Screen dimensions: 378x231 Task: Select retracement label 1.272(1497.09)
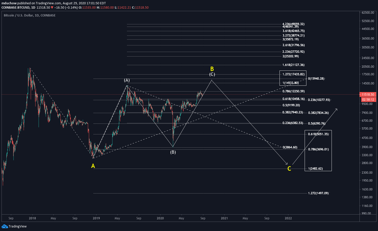click(318, 193)
